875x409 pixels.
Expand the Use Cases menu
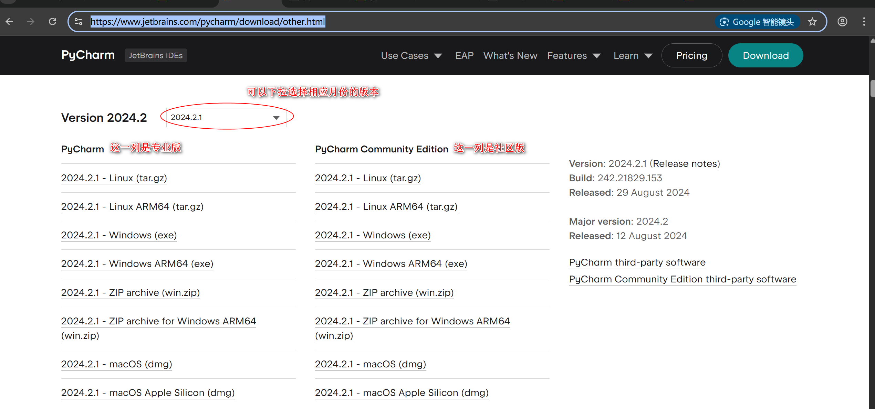click(x=411, y=55)
